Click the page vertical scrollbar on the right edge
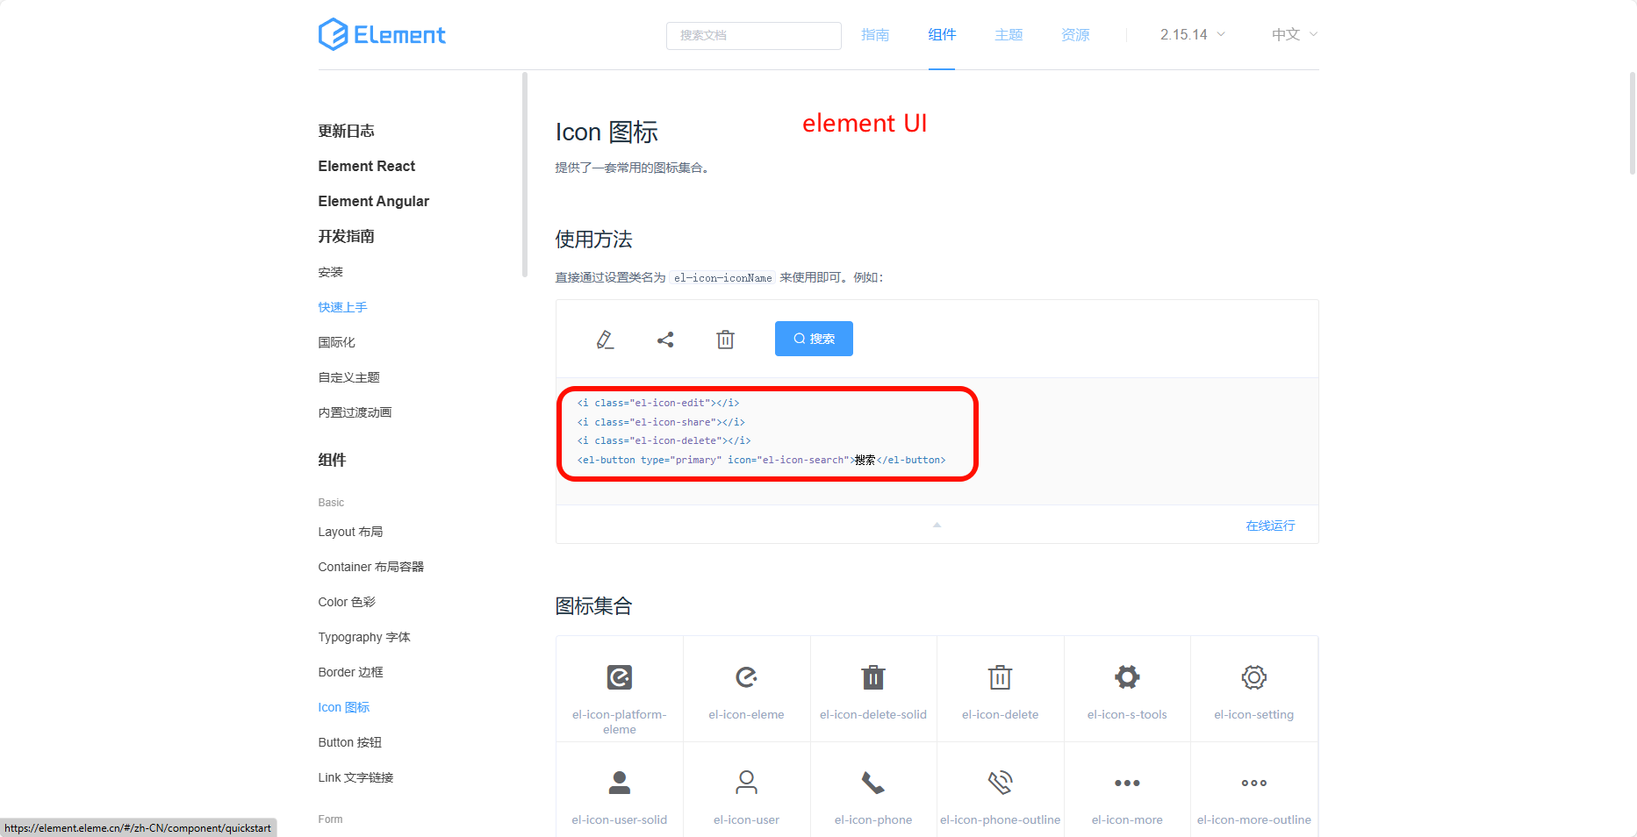 pos(1633,124)
